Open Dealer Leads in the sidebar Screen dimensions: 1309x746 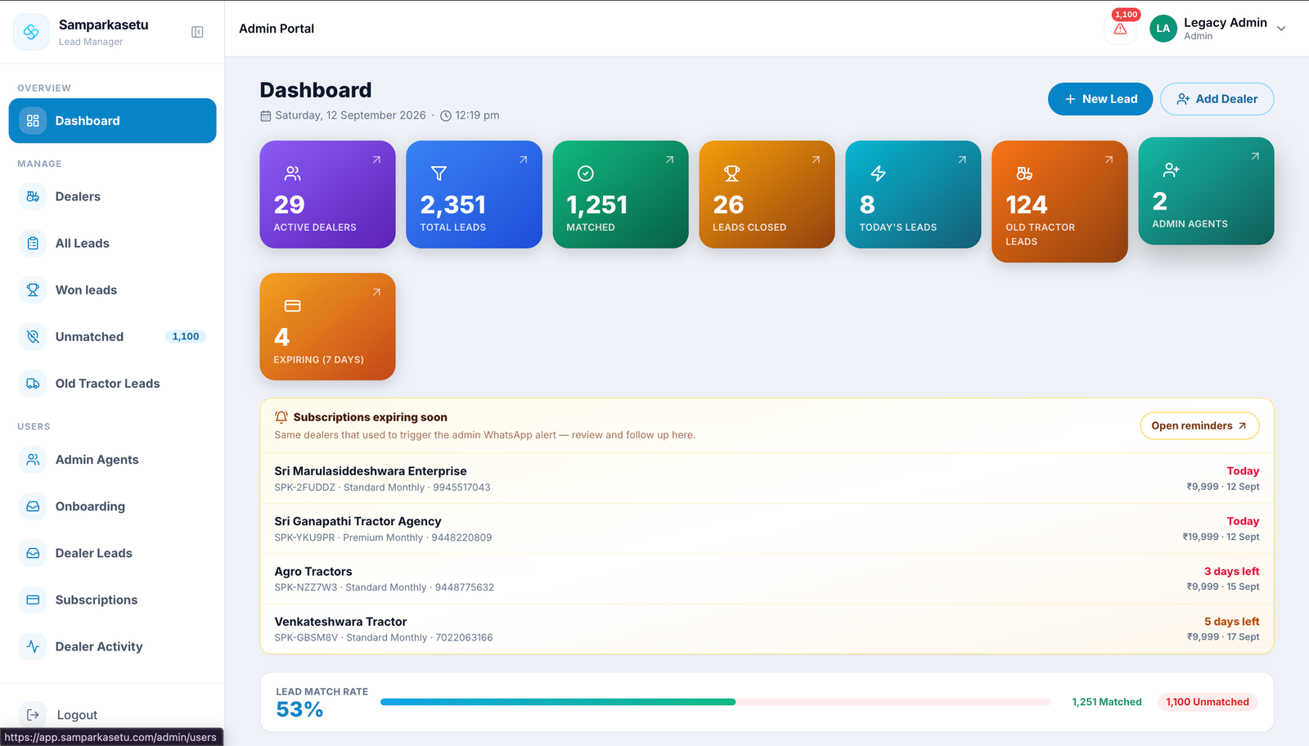[112, 553]
